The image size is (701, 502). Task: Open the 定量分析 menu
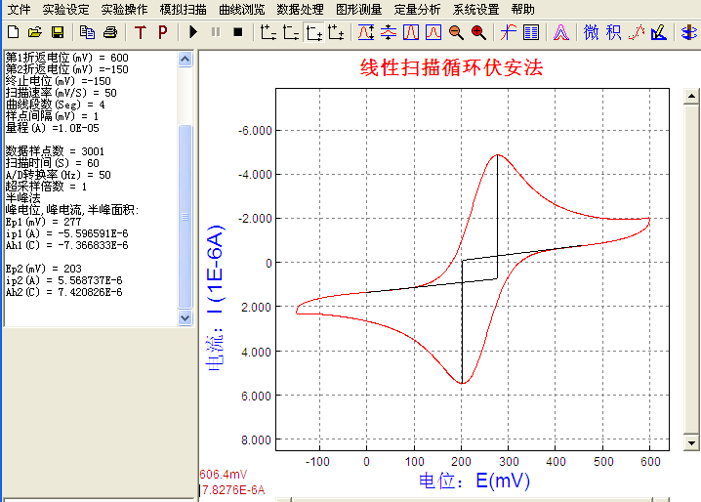click(x=418, y=9)
